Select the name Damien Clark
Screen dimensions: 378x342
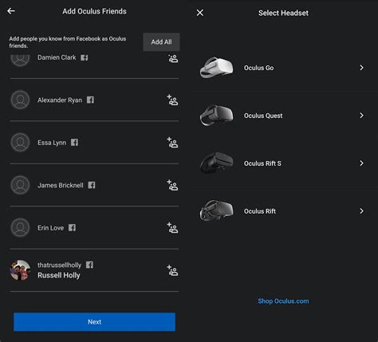(x=57, y=57)
